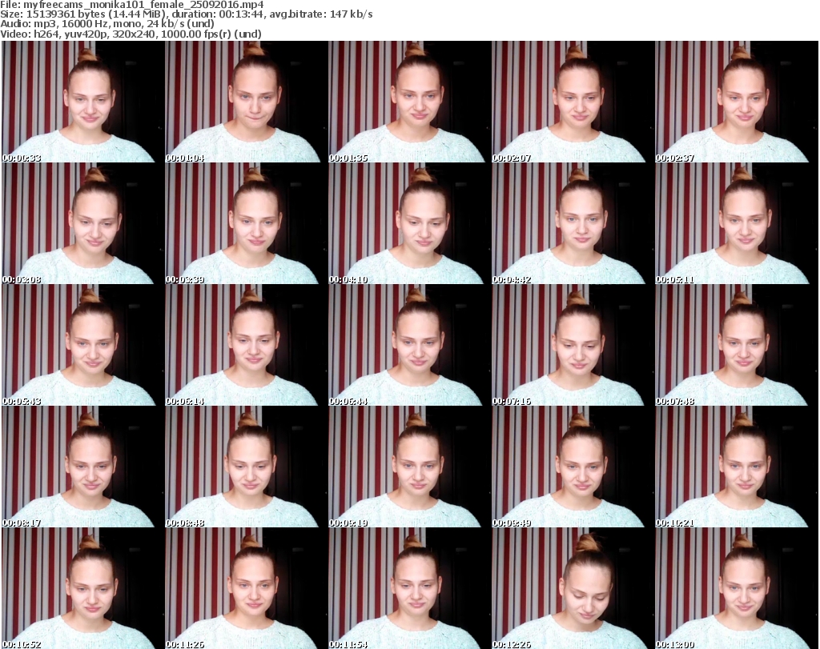This screenshot has height=649, width=820.
Task: Open the frame timestamped 00:12:26
Action: [573, 588]
